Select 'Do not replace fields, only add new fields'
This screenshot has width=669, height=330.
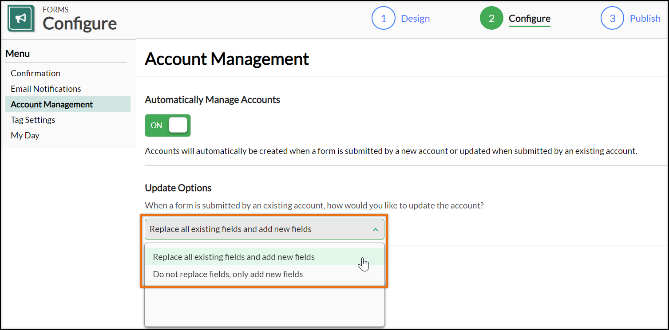pos(228,274)
